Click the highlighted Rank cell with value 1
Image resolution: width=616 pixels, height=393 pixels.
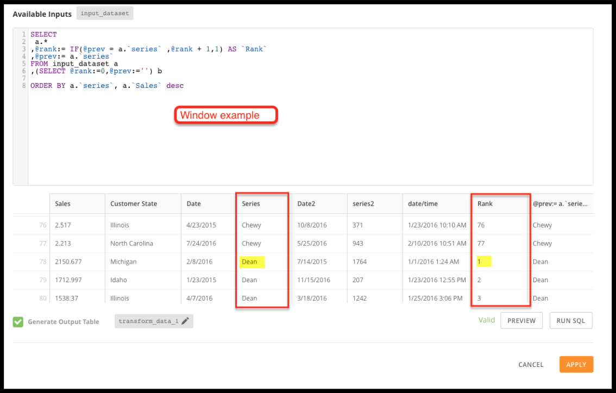pos(484,262)
